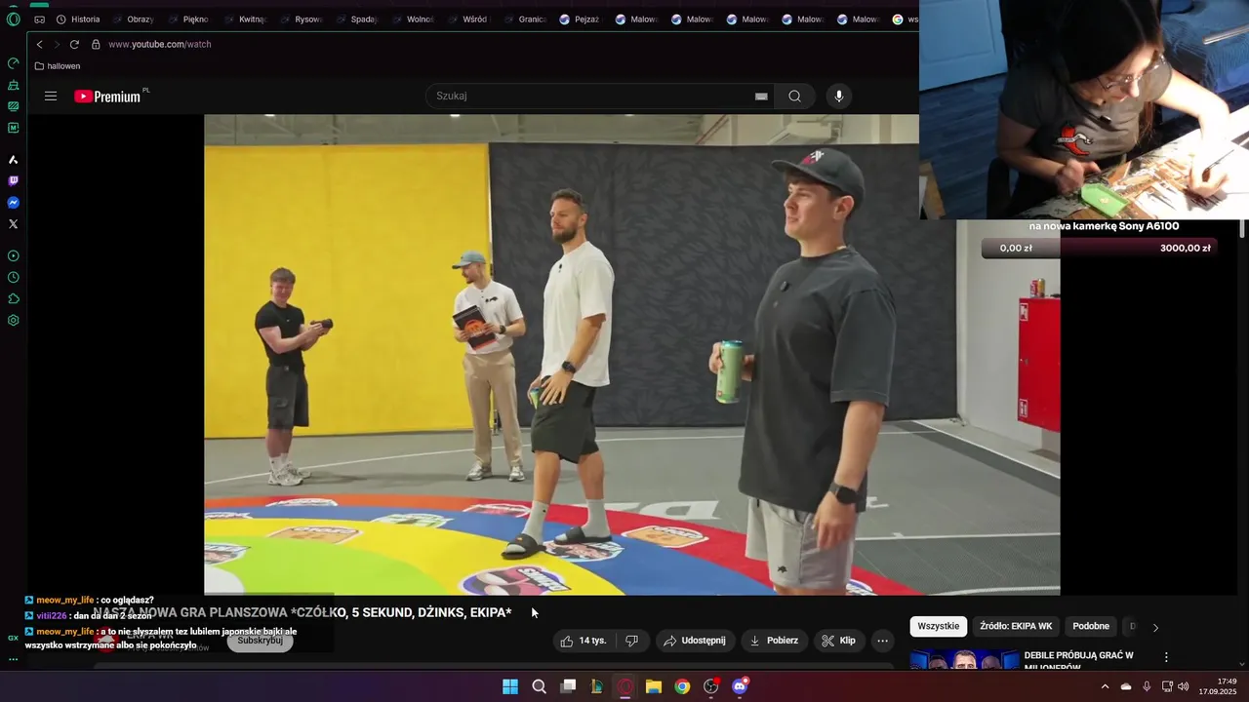Open volume speaker tray icon
The height and width of the screenshot is (702, 1249).
pos(1184,686)
